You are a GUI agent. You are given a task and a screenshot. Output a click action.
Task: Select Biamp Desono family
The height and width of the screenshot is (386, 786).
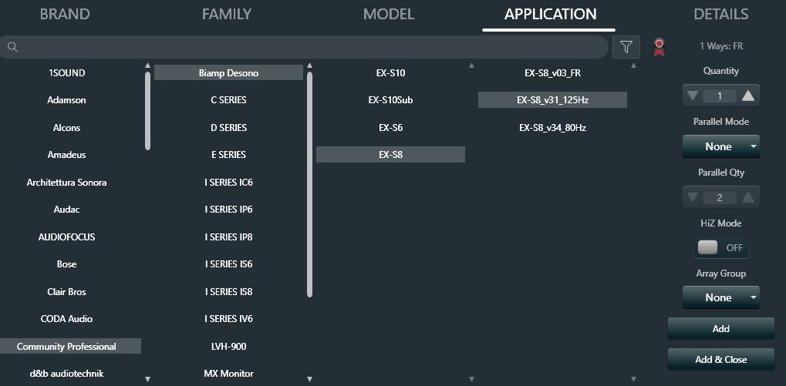point(228,73)
